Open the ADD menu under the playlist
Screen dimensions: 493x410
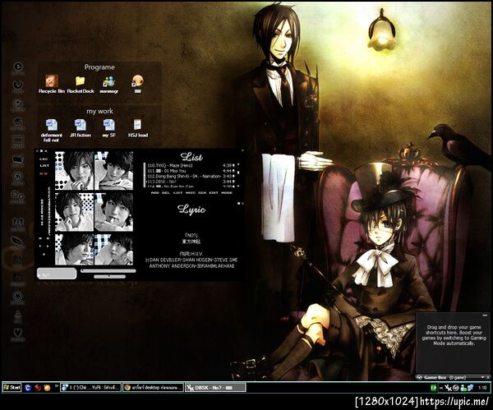point(155,193)
